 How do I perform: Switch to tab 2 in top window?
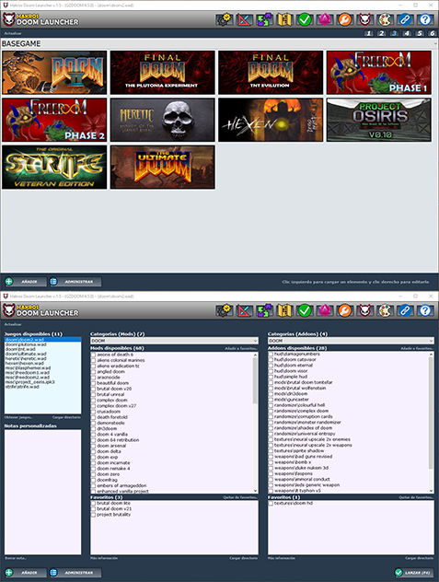[x=382, y=33]
